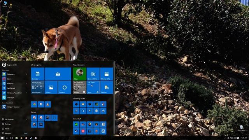Launch the Cortana tile
The height and width of the screenshot is (140, 249).
tap(65, 87)
